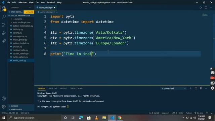Open the powershell terminal selector dropdown
The height and width of the screenshot is (121, 215).
click(x=173, y=88)
